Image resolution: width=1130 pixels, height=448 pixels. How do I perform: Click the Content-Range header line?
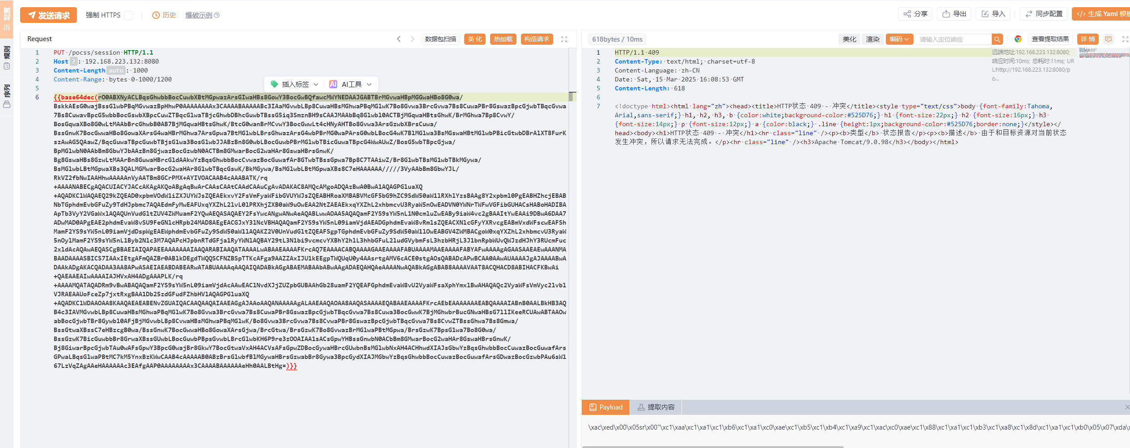[112, 79]
